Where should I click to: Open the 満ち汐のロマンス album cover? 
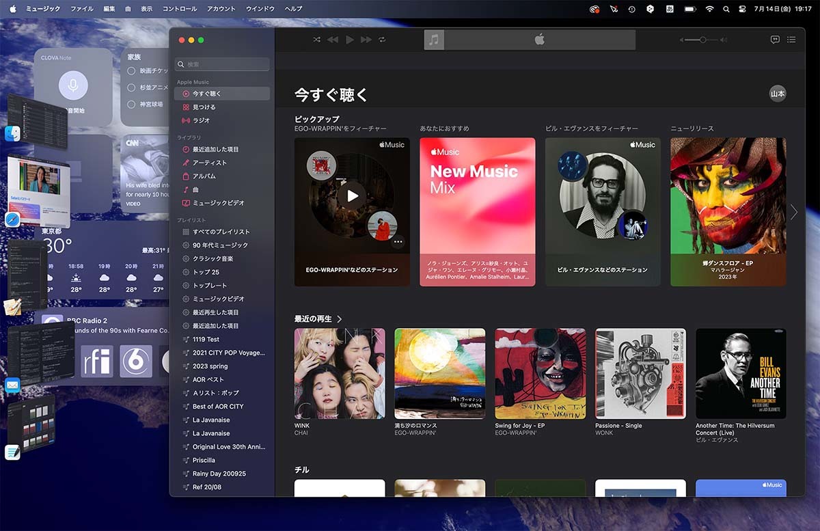440,374
